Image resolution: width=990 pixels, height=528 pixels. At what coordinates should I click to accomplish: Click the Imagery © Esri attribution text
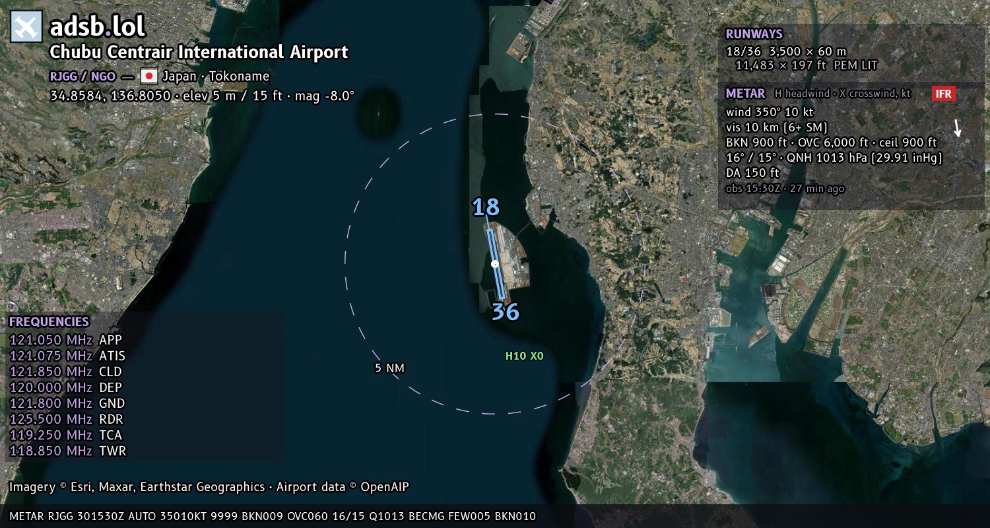coord(209,487)
